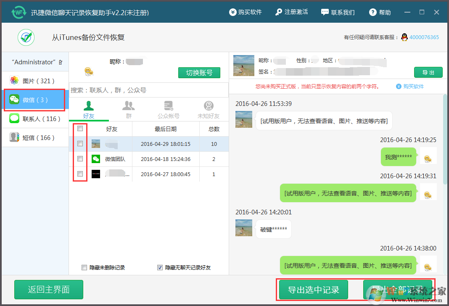Click inside the contact search field

click(149, 90)
